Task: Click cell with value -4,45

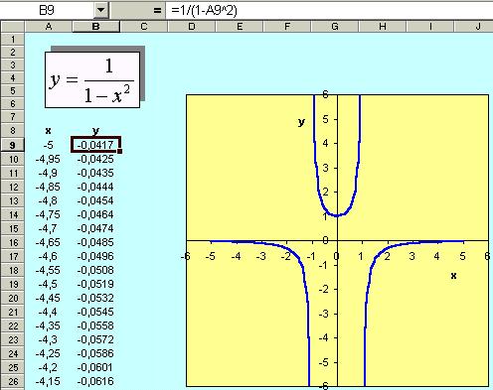Action: coord(49,298)
